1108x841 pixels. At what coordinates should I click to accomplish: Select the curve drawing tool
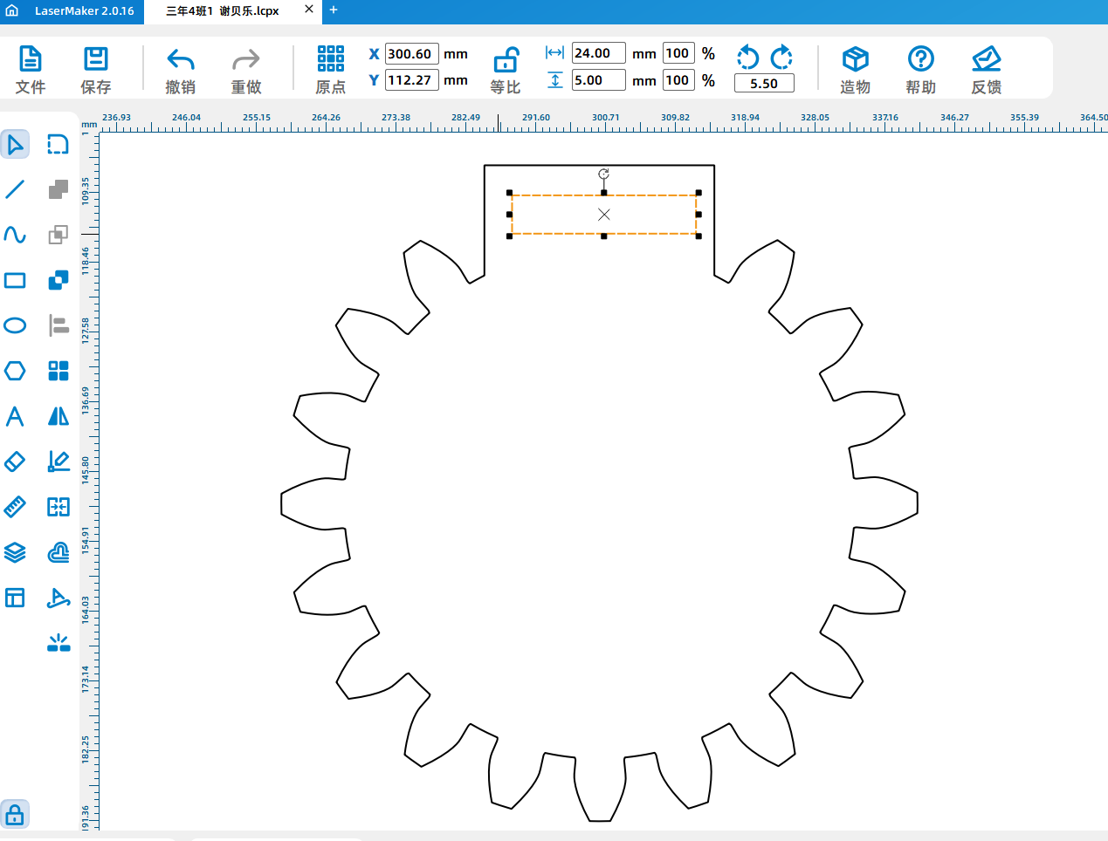[x=15, y=235]
